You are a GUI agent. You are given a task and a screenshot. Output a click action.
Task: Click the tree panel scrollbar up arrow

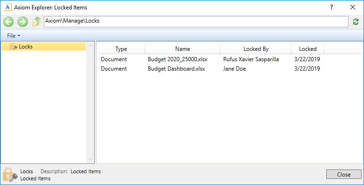[x=90, y=46]
